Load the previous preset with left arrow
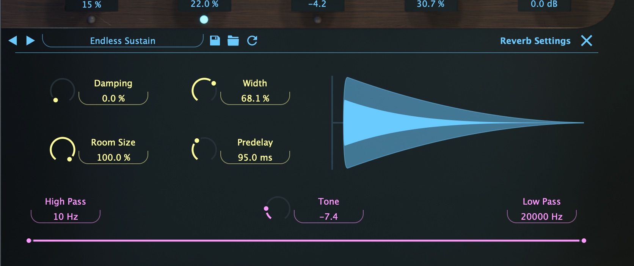 click(x=13, y=41)
